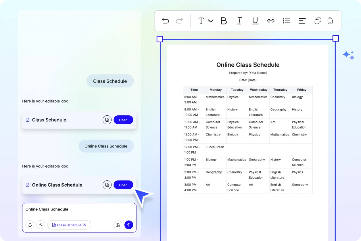361x241 pixels.
Task: Delete selection with trash icon
Action: [x=330, y=21]
